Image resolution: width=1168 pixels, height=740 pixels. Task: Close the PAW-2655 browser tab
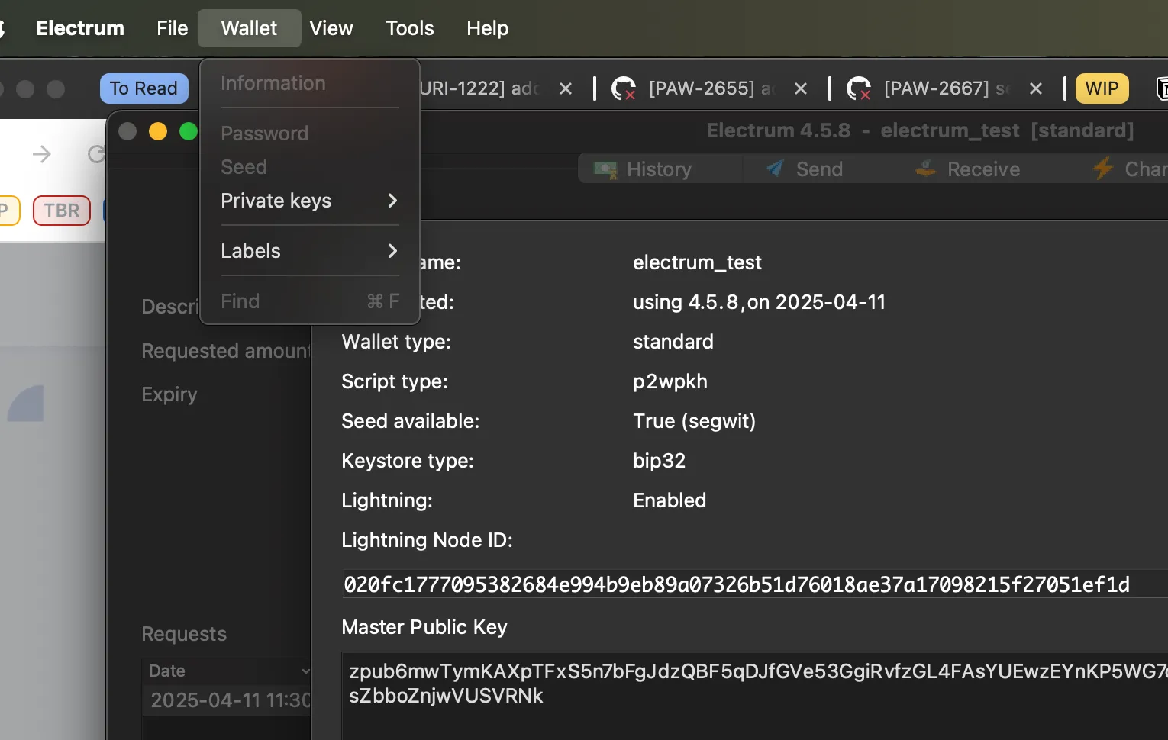point(801,88)
